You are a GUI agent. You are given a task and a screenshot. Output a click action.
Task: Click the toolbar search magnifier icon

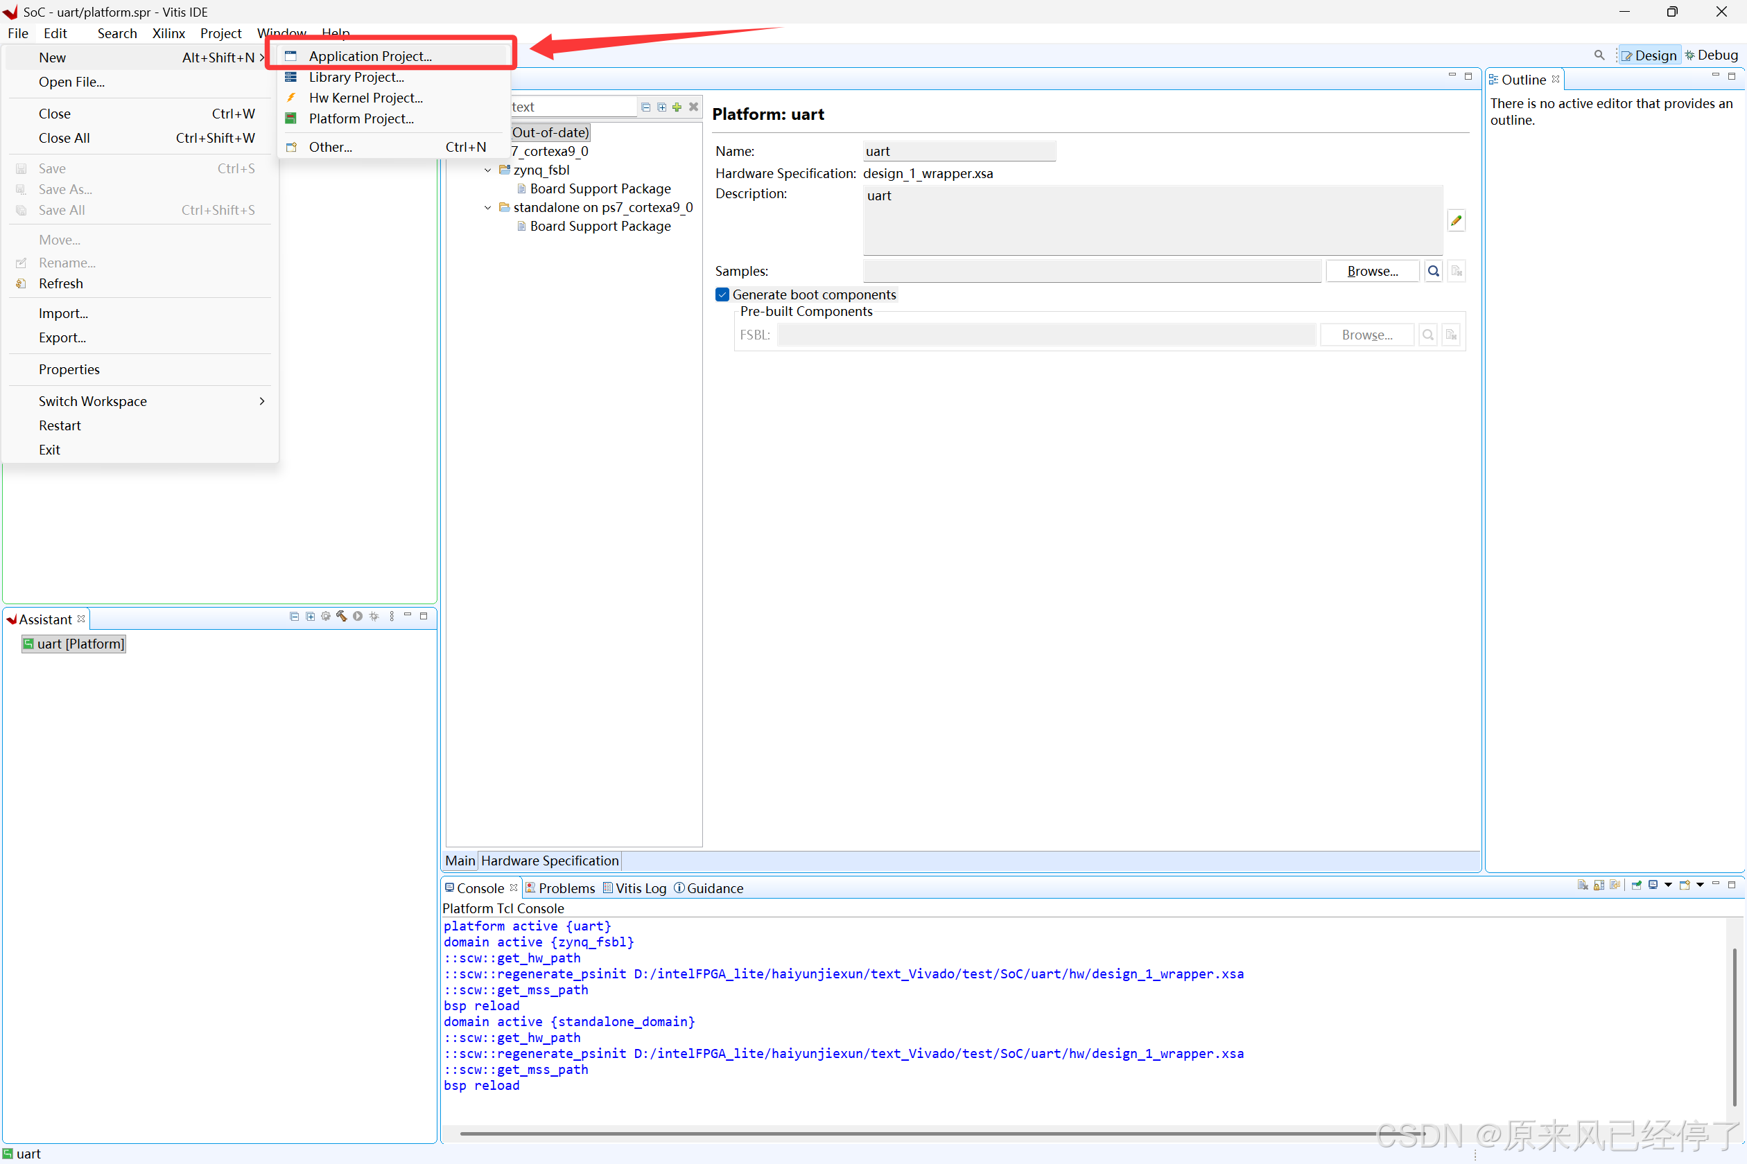click(x=1599, y=55)
